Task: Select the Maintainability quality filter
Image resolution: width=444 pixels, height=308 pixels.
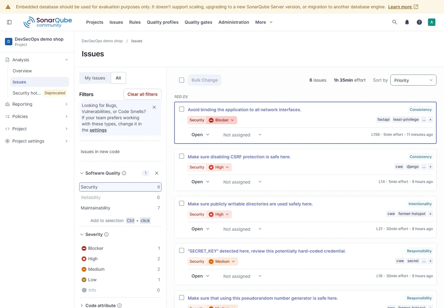Action: (120, 208)
